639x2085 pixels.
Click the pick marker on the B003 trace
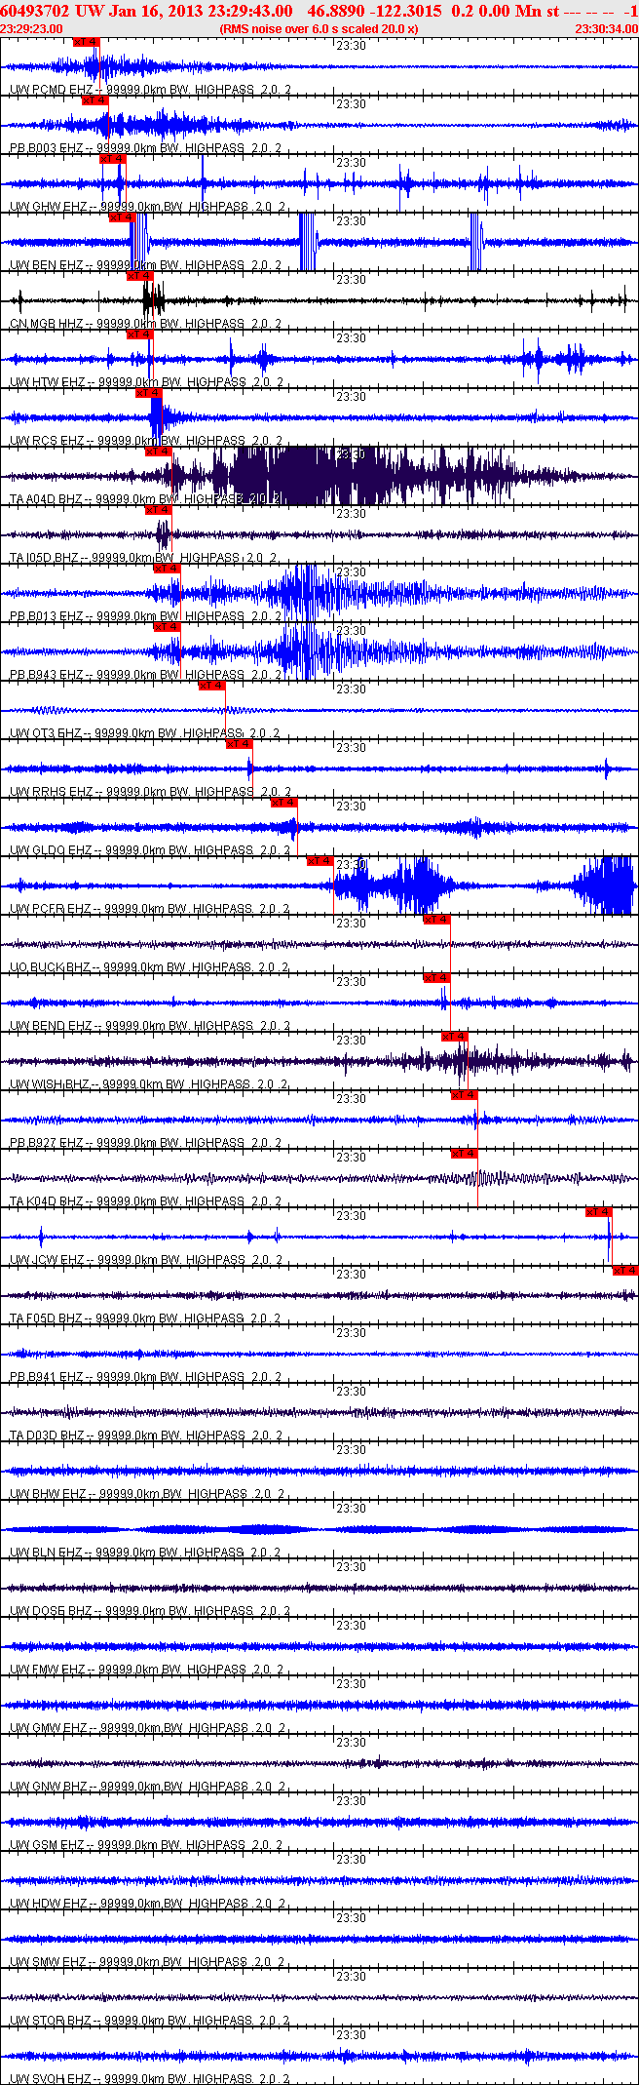tap(95, 100)
